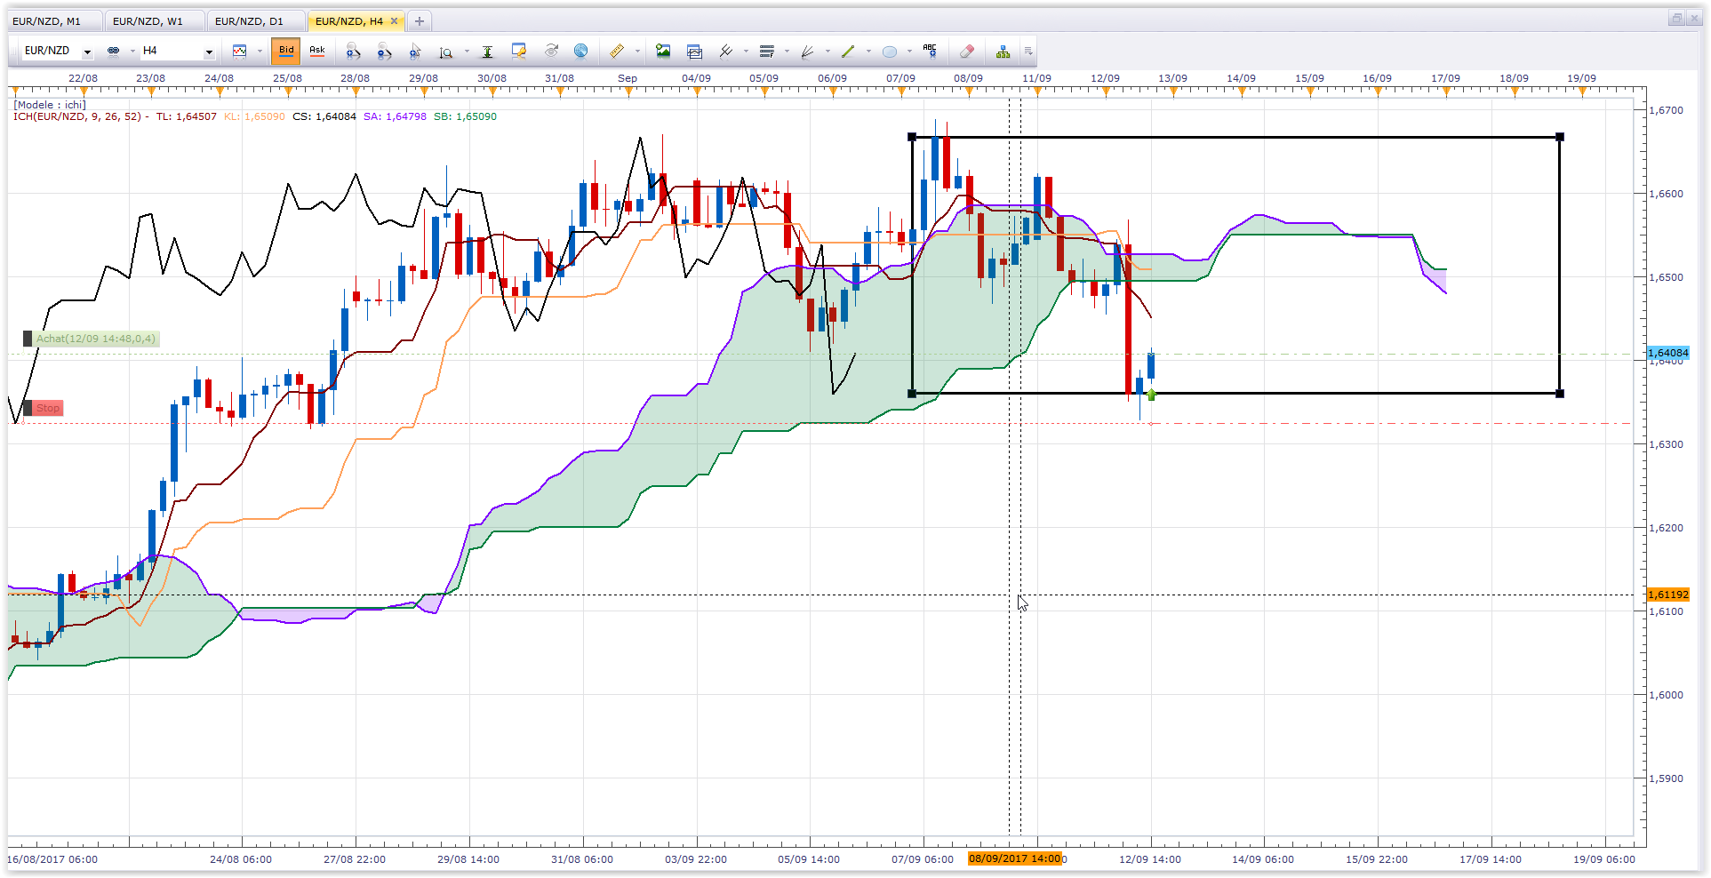Select the zoom area tool

446,52
